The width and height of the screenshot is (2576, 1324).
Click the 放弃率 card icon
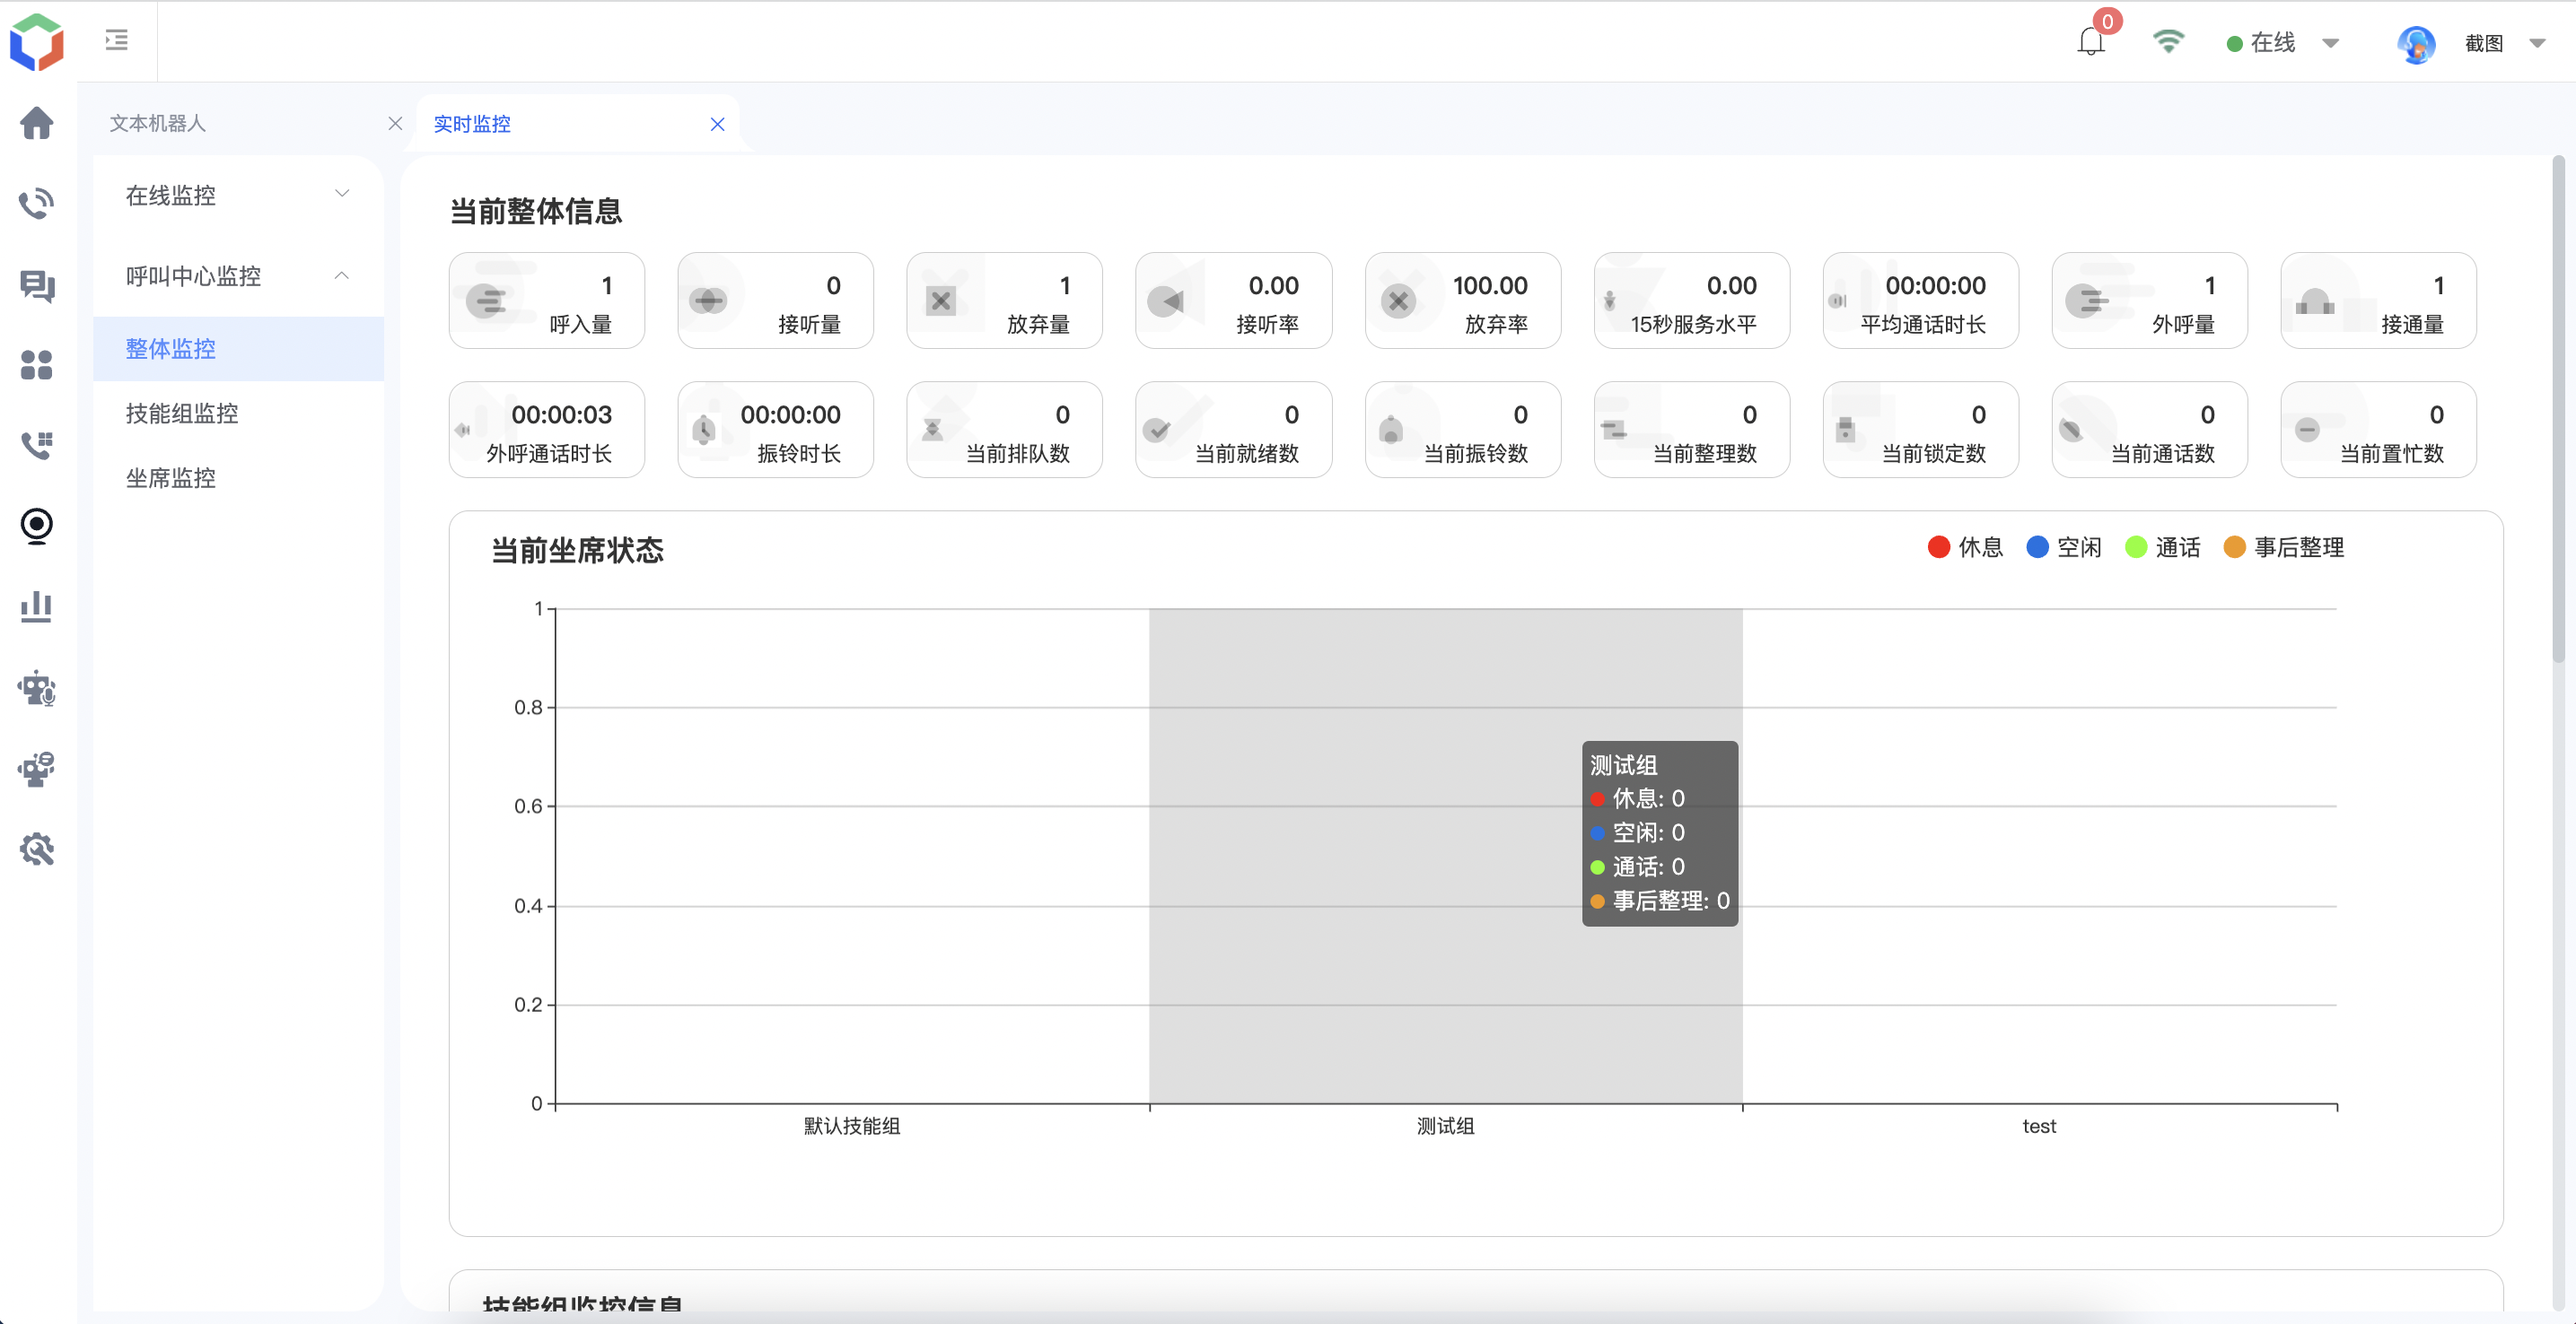(x=1398, y=300)
